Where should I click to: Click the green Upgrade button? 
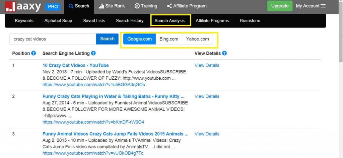click(x=280, y=6)
